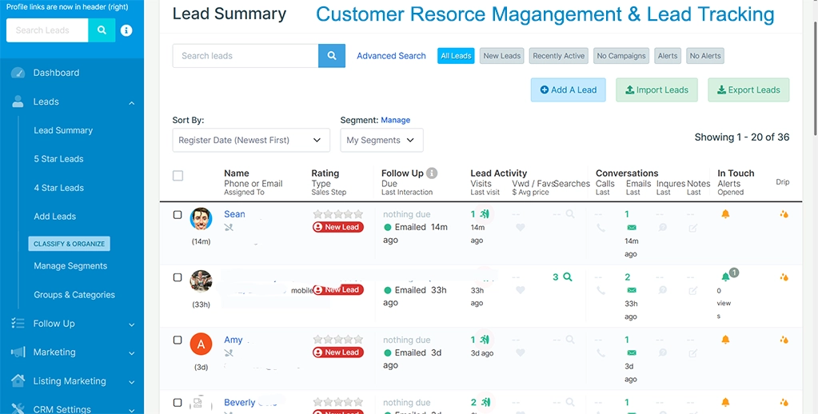This screenshot has width=818, height=414.
Task: Click the alert bell with badge 1
Action: click(x=725, y=277)
